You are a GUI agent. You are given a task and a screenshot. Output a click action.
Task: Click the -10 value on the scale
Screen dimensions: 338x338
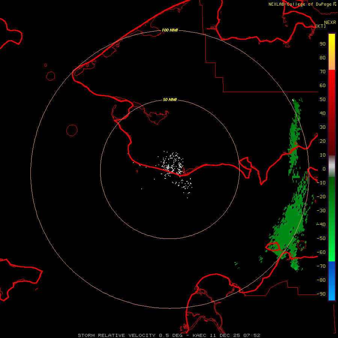point(321,183)
